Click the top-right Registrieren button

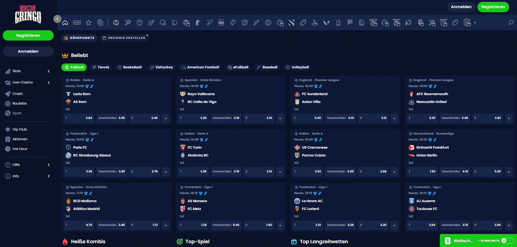(x=493, y=7)
